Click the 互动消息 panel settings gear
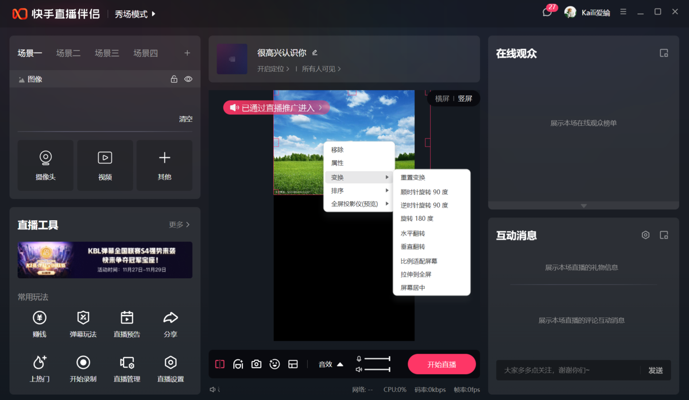689x400 pixels. (x=645, y=234)
